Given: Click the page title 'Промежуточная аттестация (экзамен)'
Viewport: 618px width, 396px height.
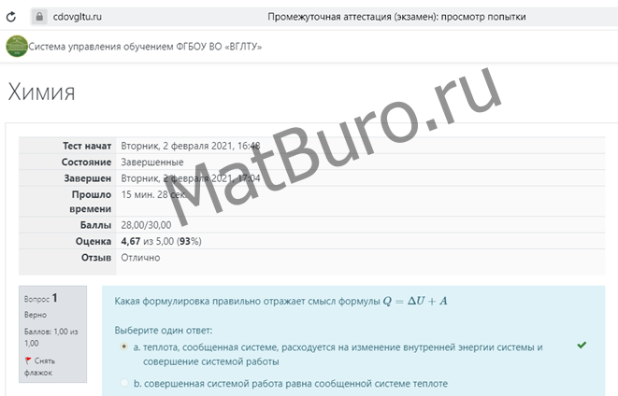Looking at the screenshot, I should [395, 16].
